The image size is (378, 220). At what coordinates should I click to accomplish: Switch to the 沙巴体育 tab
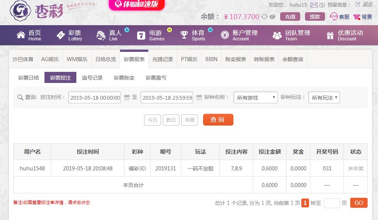click(23, 59)
